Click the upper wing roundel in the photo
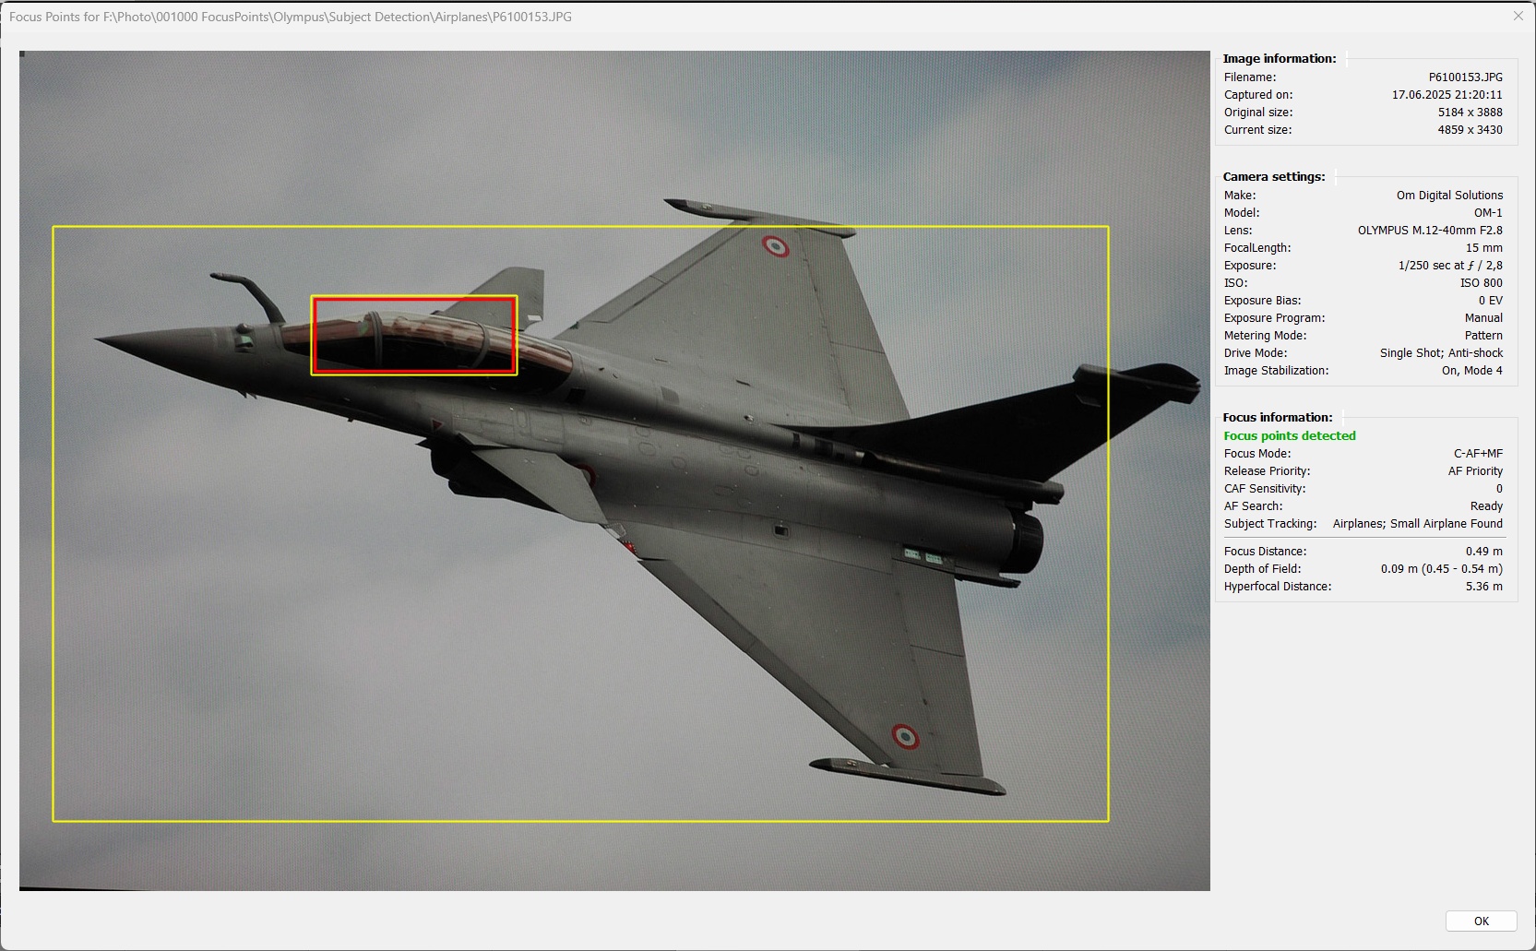The height and width of the screenshot is (951, 1536). (775, 246)
